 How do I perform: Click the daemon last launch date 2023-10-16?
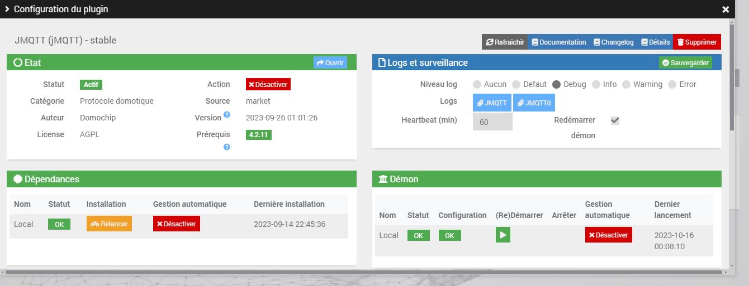674,241
